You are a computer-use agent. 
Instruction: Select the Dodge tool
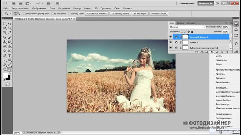pyautogui.click(x=9, y=51)
